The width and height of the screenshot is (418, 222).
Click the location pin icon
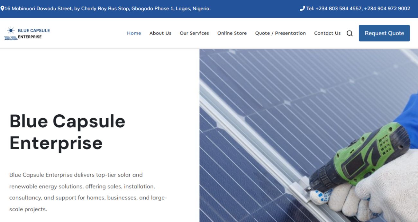tap(2, 8)
